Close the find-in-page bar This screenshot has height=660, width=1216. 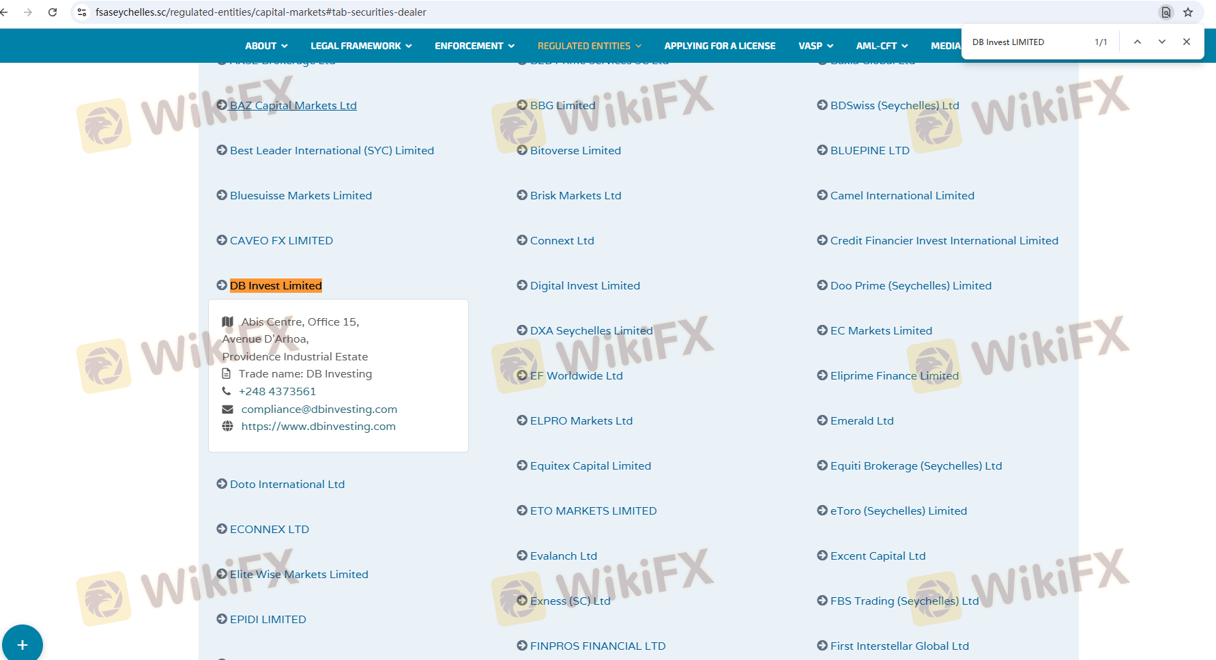pyautogui.click(x=1187, y=42)
